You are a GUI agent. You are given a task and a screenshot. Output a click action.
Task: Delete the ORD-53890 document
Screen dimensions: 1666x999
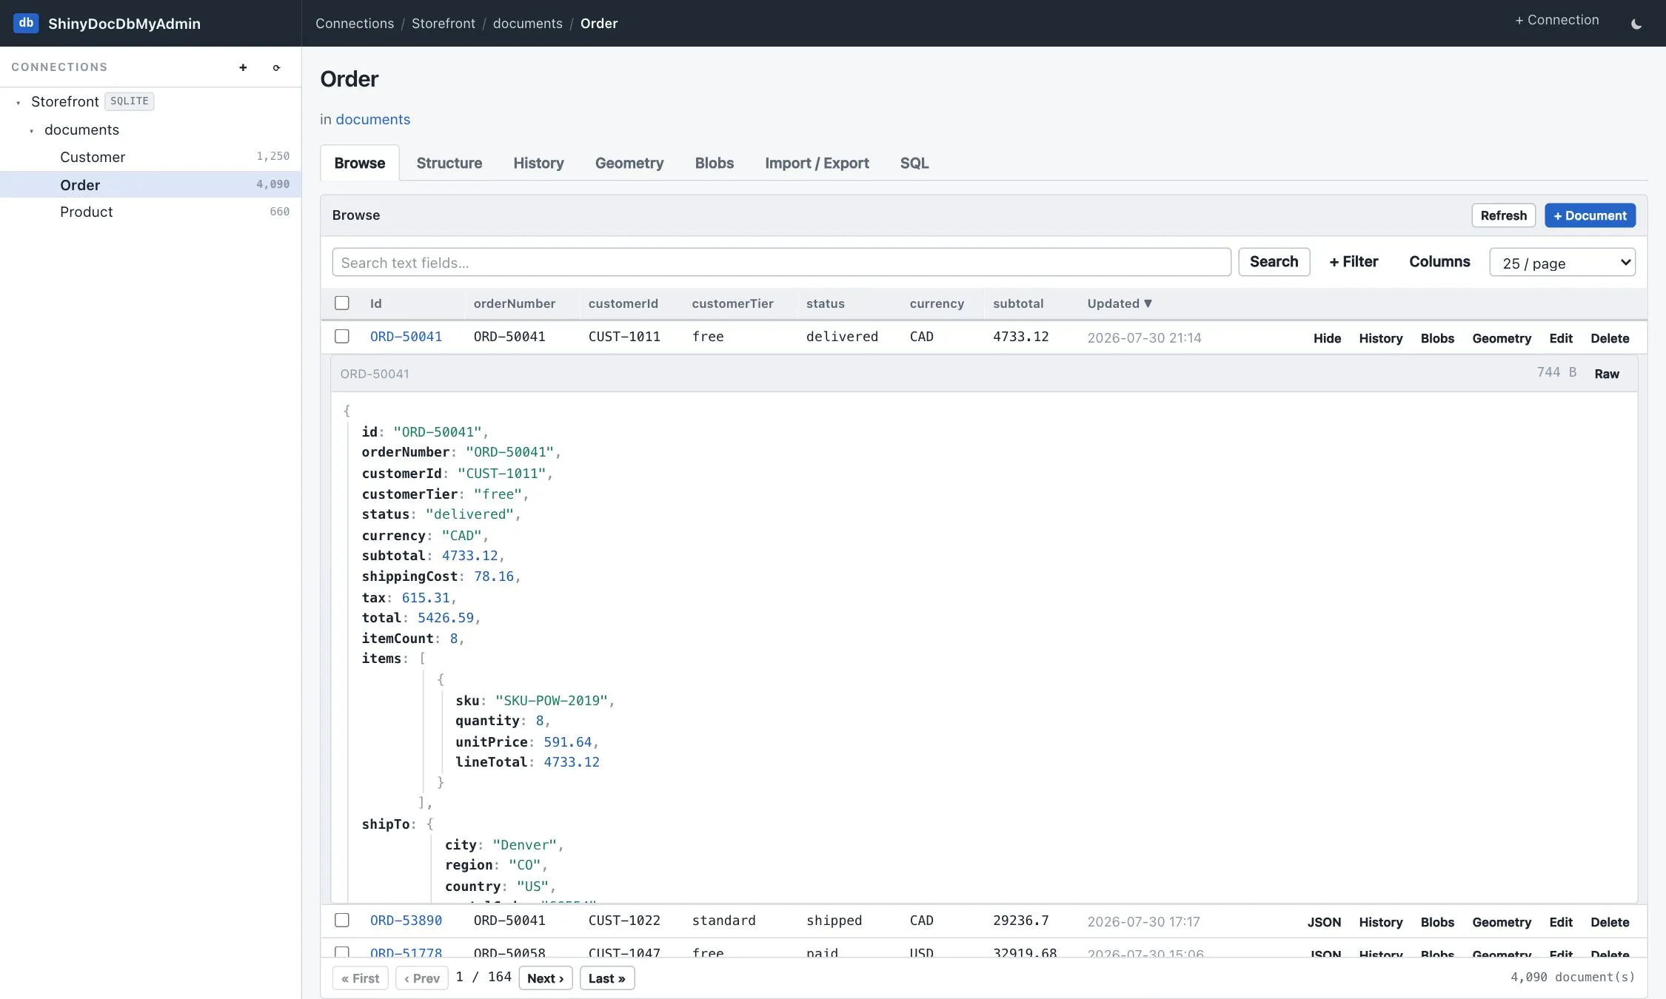pos(1610,922)
